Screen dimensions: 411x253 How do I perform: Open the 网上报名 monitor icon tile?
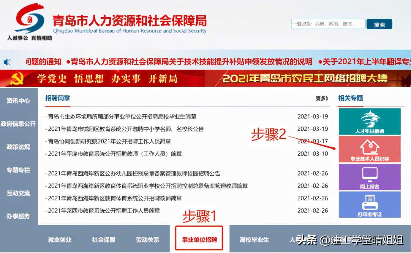(369, 177)
